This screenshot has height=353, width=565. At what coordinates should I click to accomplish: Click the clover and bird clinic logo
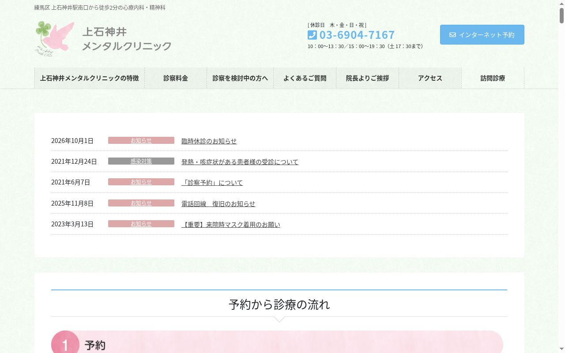(55, 39)
